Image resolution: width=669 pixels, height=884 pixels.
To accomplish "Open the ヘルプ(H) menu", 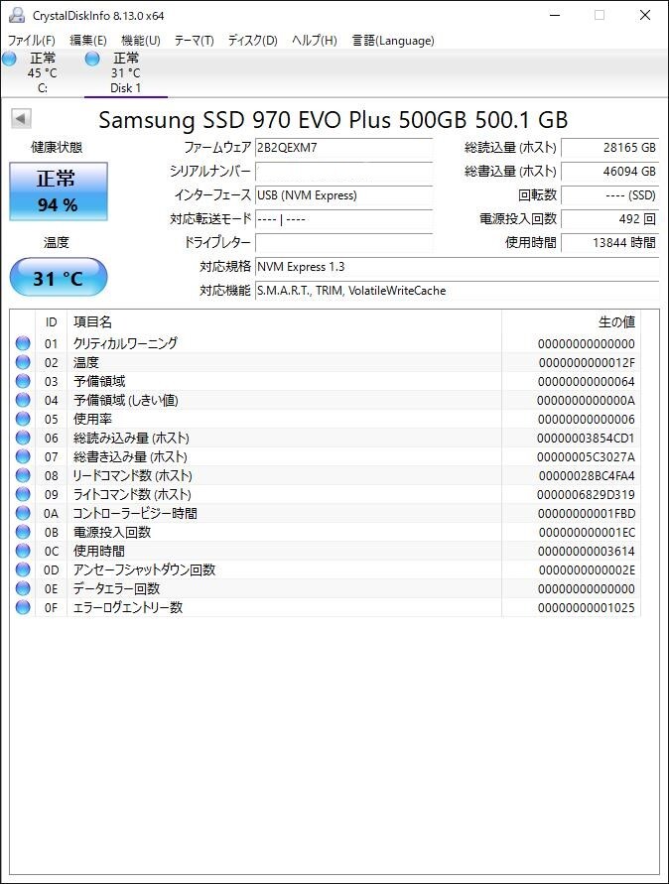I will 315,41.
